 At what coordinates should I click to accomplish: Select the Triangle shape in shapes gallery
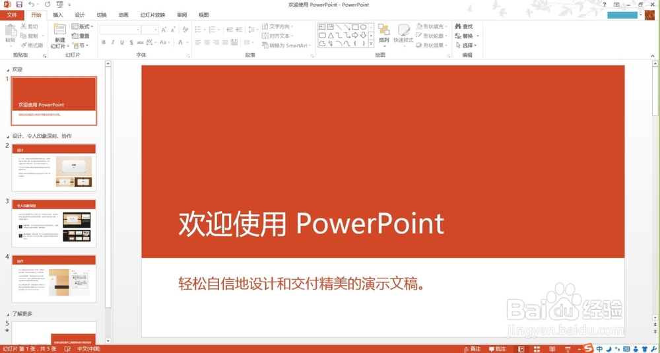tap(331, 35)
